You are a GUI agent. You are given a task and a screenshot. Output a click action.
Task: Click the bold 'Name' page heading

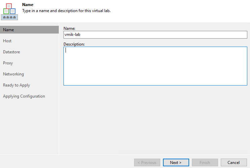click(28, 5)
